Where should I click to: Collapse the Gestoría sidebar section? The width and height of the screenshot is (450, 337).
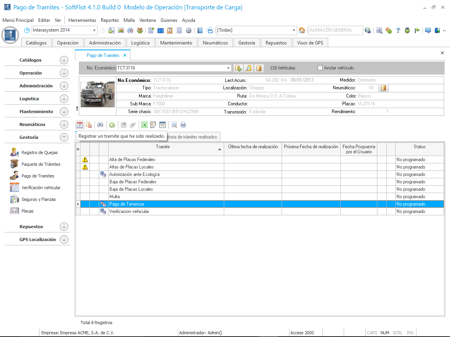(64, 137)
